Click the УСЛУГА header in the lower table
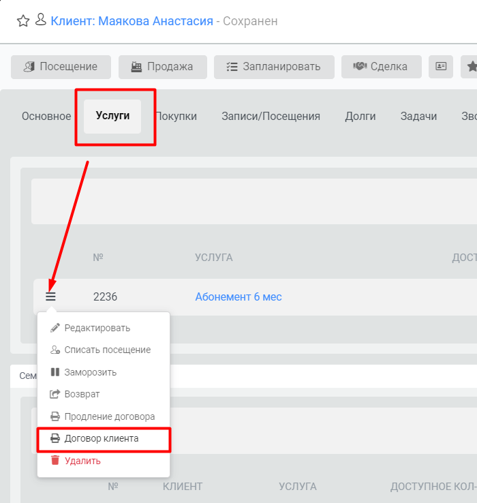This screenshot has width=477, height=503. 297,487
